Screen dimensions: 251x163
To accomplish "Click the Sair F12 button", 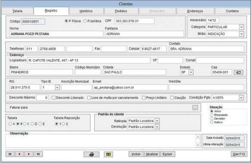I will [239, 154].
